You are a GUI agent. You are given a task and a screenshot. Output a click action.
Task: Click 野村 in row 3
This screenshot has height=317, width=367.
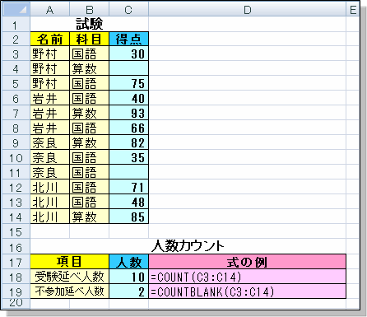[x=49, y=54]
